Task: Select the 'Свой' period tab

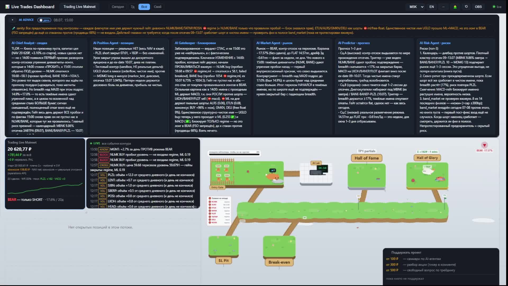Action: 157,7
